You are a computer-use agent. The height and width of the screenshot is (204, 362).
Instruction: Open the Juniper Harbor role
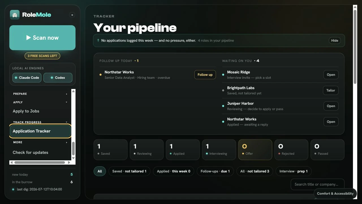point(331,106)
